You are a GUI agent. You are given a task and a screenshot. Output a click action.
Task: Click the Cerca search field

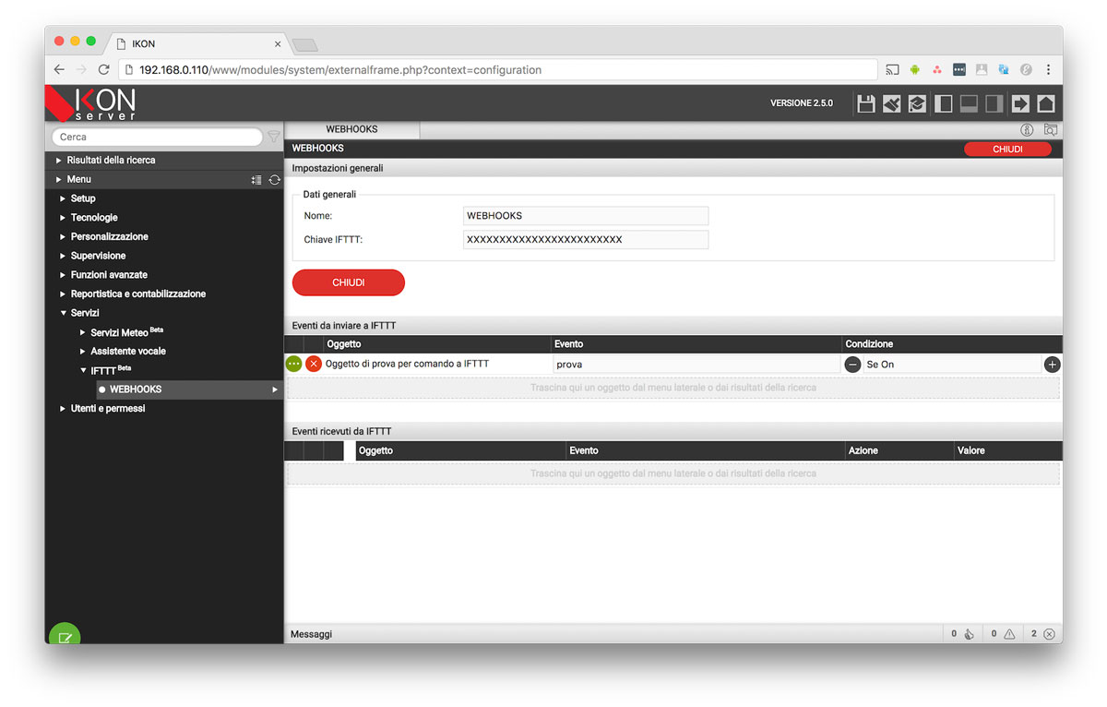click(157, 137)
